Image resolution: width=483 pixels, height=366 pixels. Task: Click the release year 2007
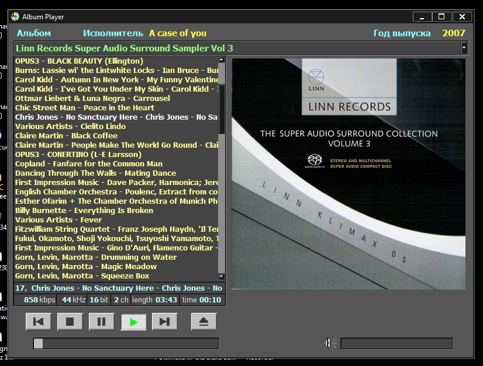click(454, 33)
